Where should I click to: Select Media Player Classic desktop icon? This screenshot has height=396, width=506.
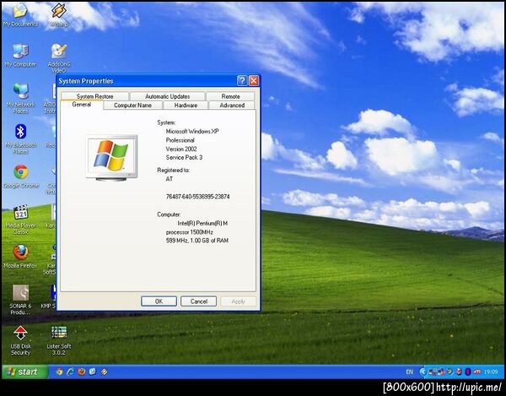coord(20,220)
